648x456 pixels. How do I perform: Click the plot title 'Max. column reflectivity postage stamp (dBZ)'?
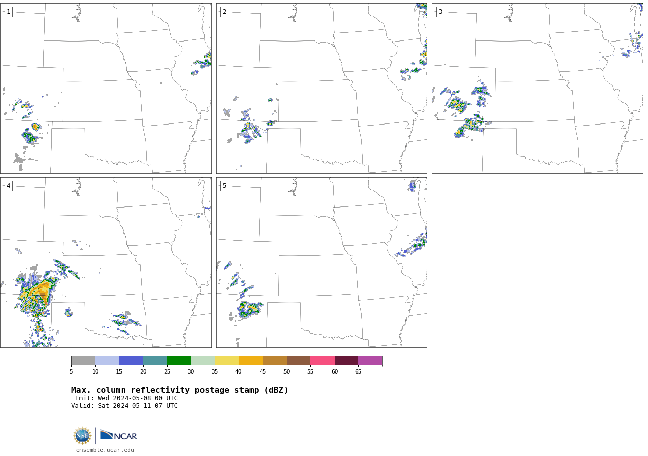[180, 390]
